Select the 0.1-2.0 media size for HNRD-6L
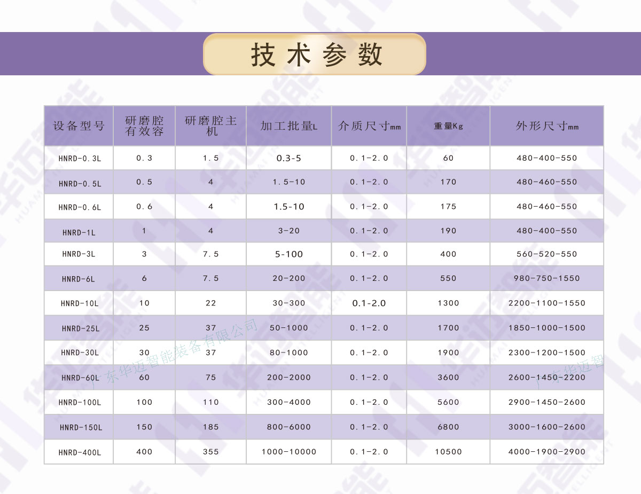Viewport: 641px width, 494px height. click(x=369, y=278)
